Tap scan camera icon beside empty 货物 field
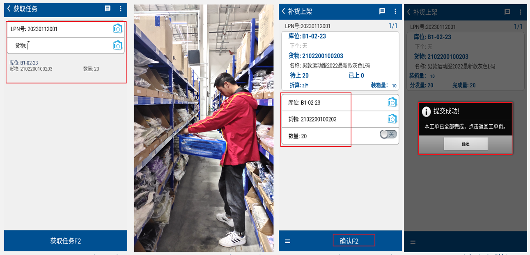Viewport: 530px width, 255px height. tap(117, 45)
